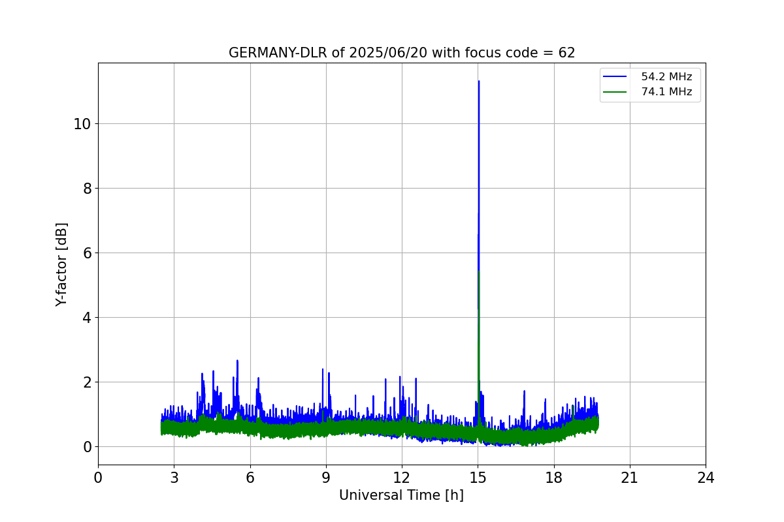Screen dimensions: 784x522
Task: Select the 74.1 MHz legend label
Action: coord(666,92)
